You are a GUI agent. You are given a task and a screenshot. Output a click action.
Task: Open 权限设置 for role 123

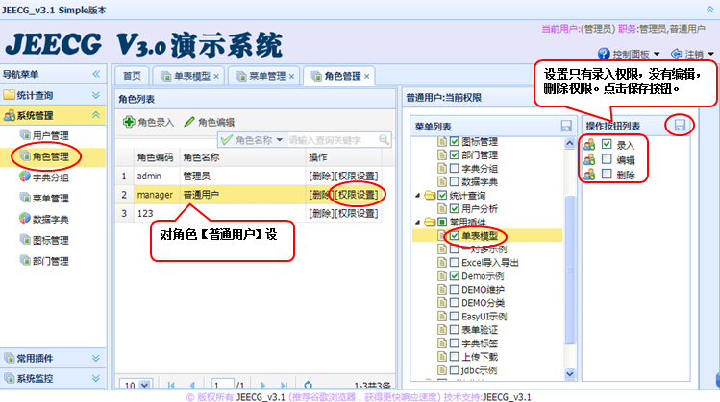tap(358, 214)
